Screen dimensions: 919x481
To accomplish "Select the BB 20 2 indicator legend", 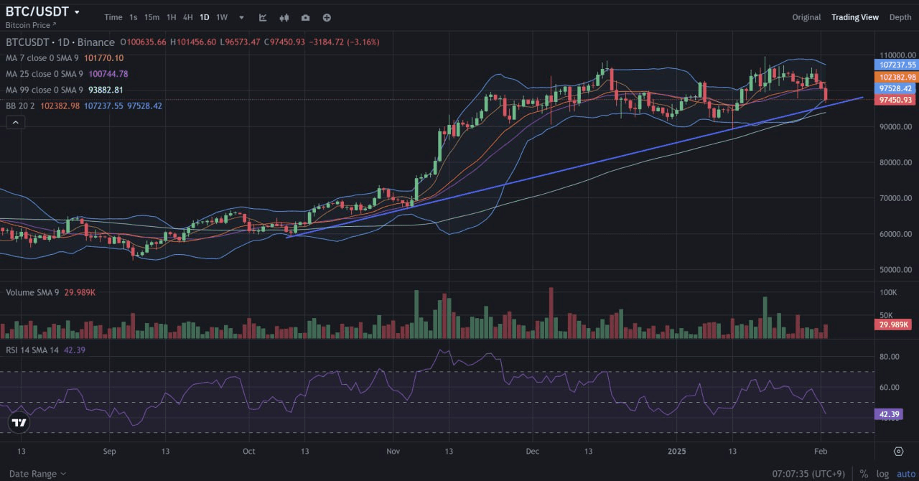I will point(84,106).
